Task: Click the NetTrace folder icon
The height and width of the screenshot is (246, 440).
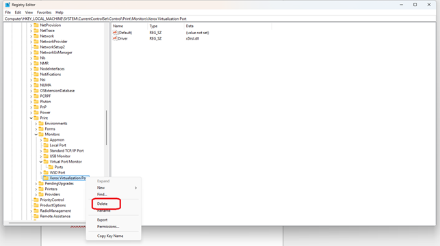Action: 36,31
